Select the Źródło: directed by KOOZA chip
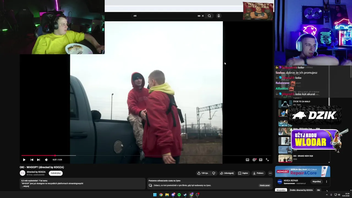Viewport: 352px width, 198px height. click(x=301, y=190)
